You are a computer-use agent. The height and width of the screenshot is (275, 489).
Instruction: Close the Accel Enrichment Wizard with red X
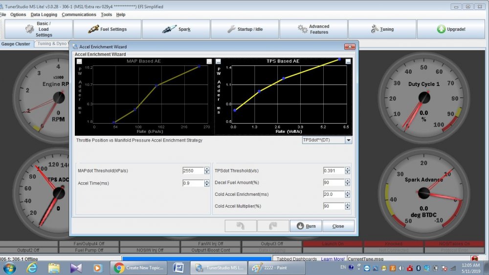point(350,46)
